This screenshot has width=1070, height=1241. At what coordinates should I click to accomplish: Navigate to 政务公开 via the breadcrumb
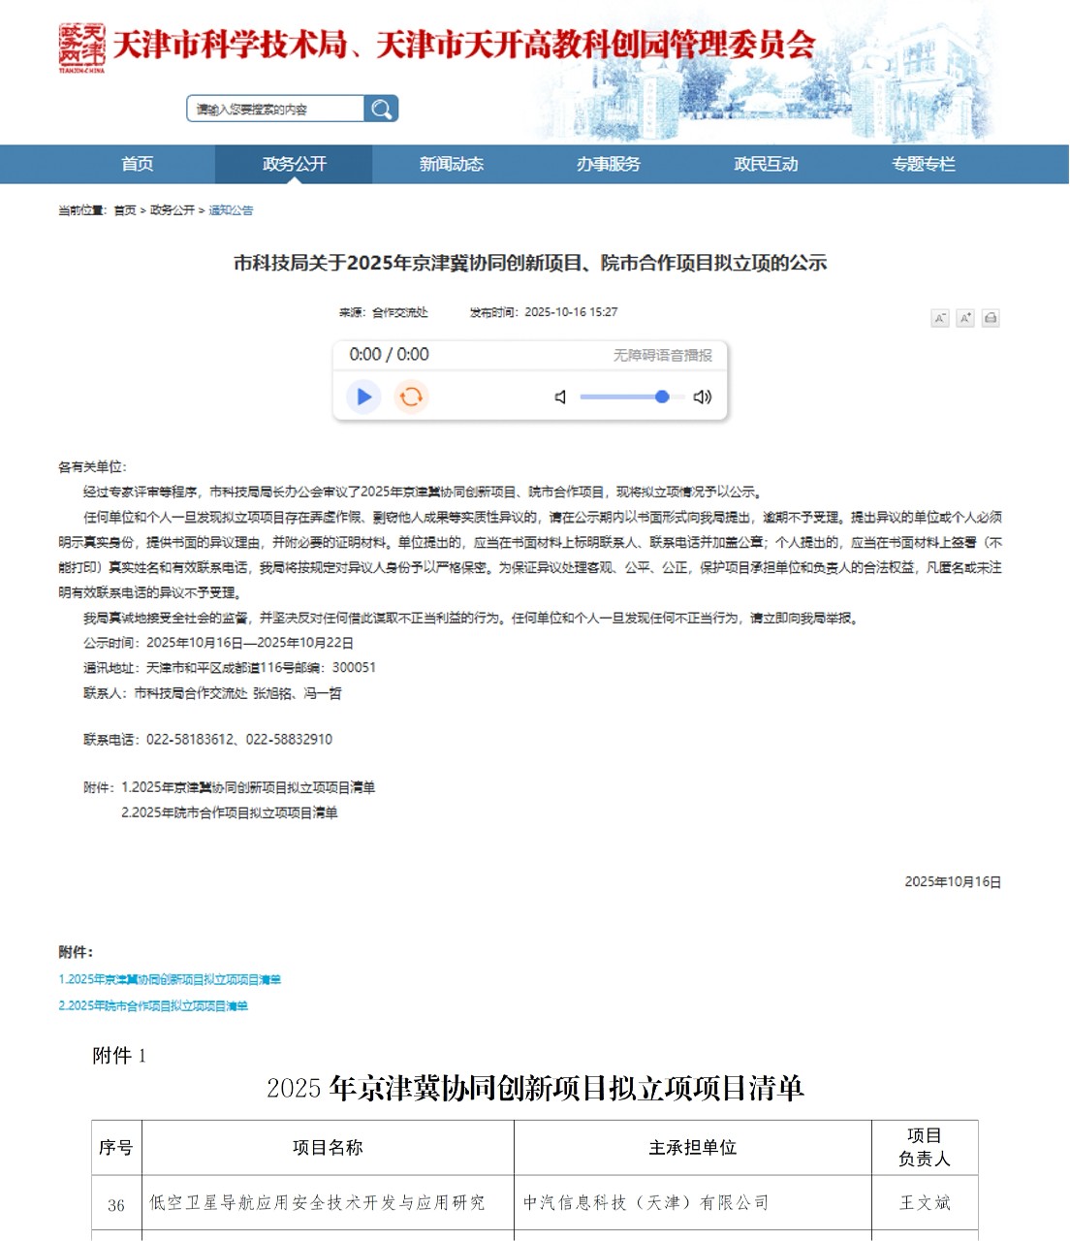tap(176, 209)
